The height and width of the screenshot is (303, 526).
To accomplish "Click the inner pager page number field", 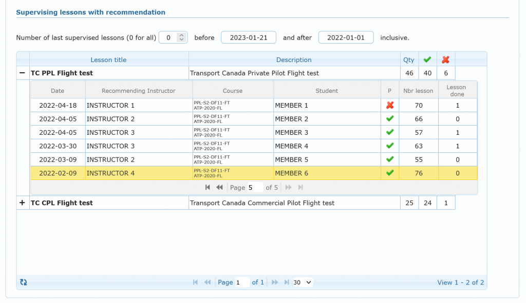I will (255, 188).
